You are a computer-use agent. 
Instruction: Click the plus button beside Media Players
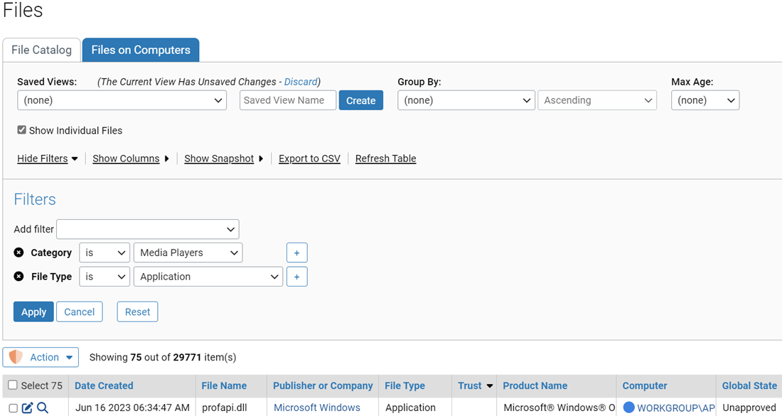296,252
